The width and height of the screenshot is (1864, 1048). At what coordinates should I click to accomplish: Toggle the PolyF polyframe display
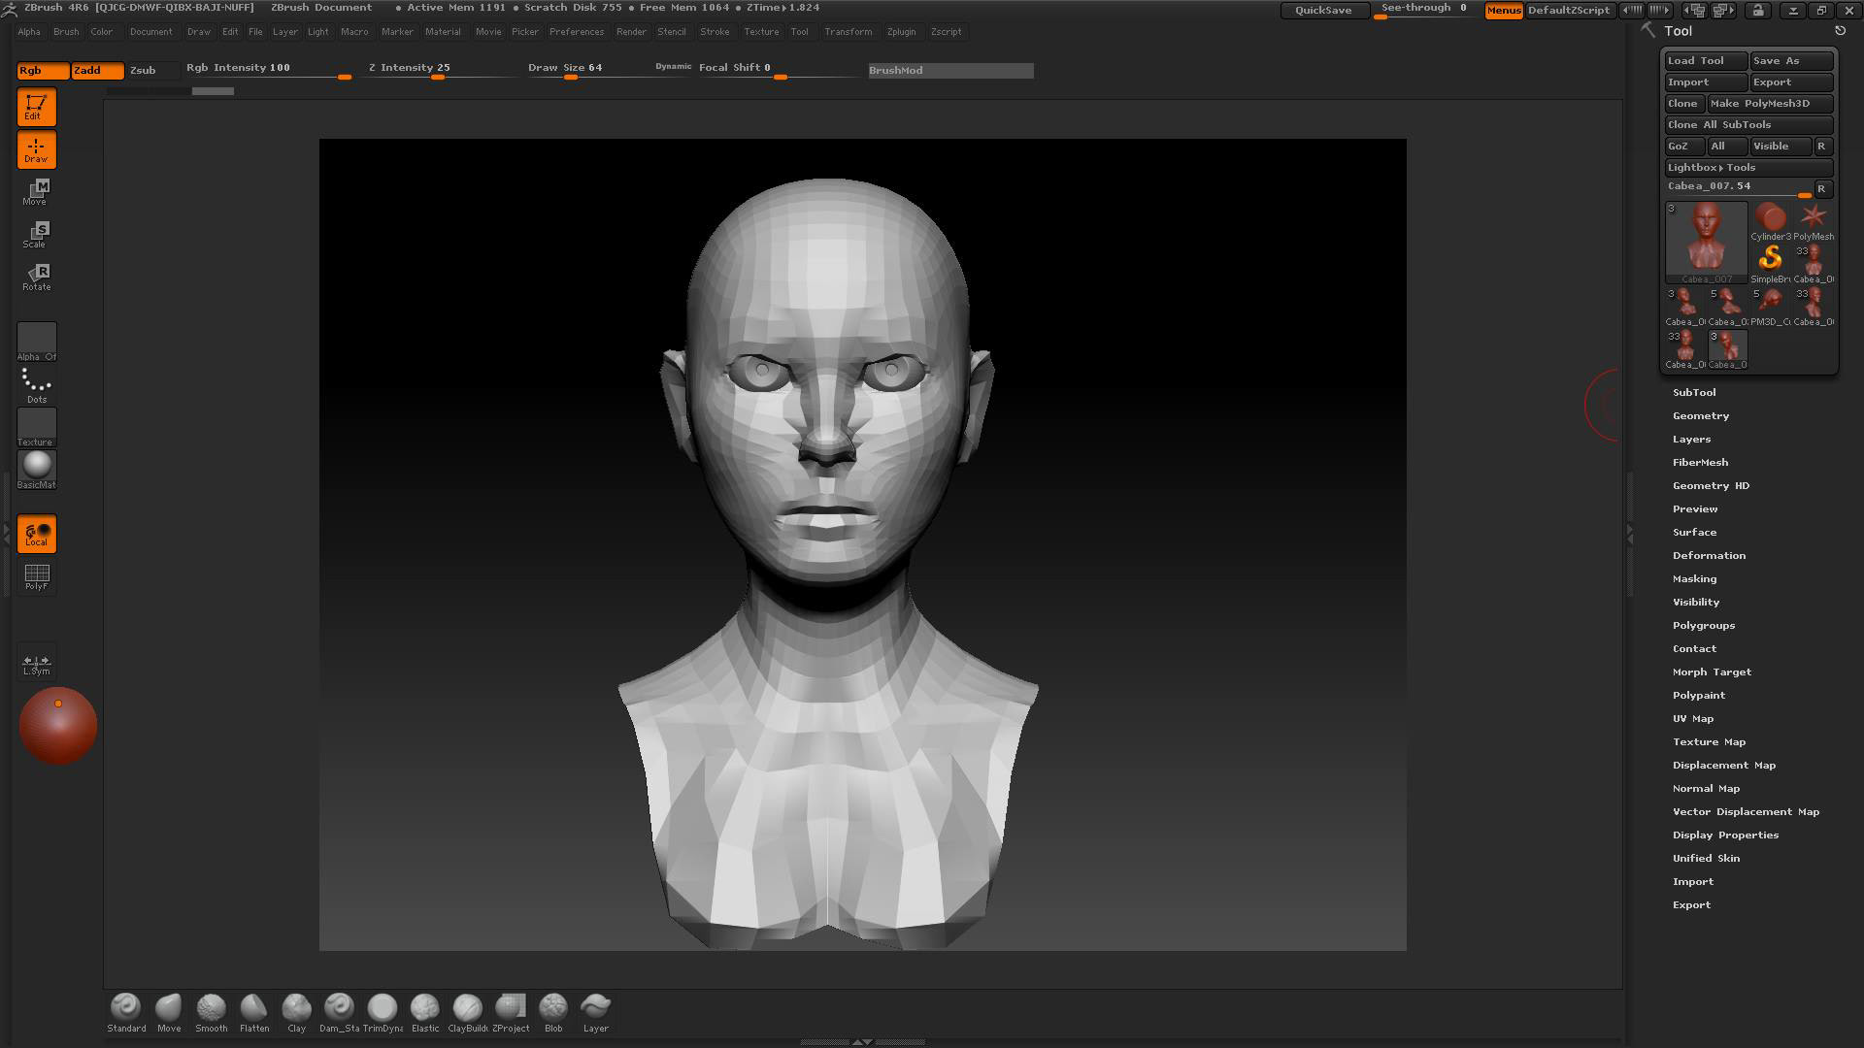point(37,576)
